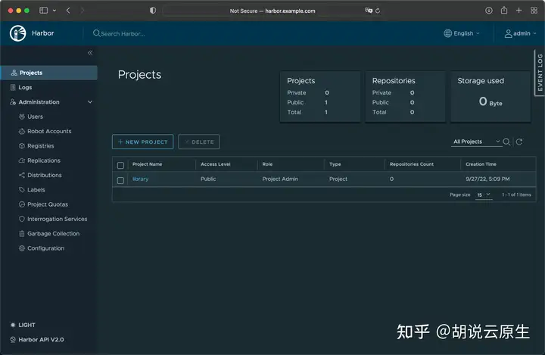
Task: Open Projects in the sidebar
Action: (x=49, y=73)
